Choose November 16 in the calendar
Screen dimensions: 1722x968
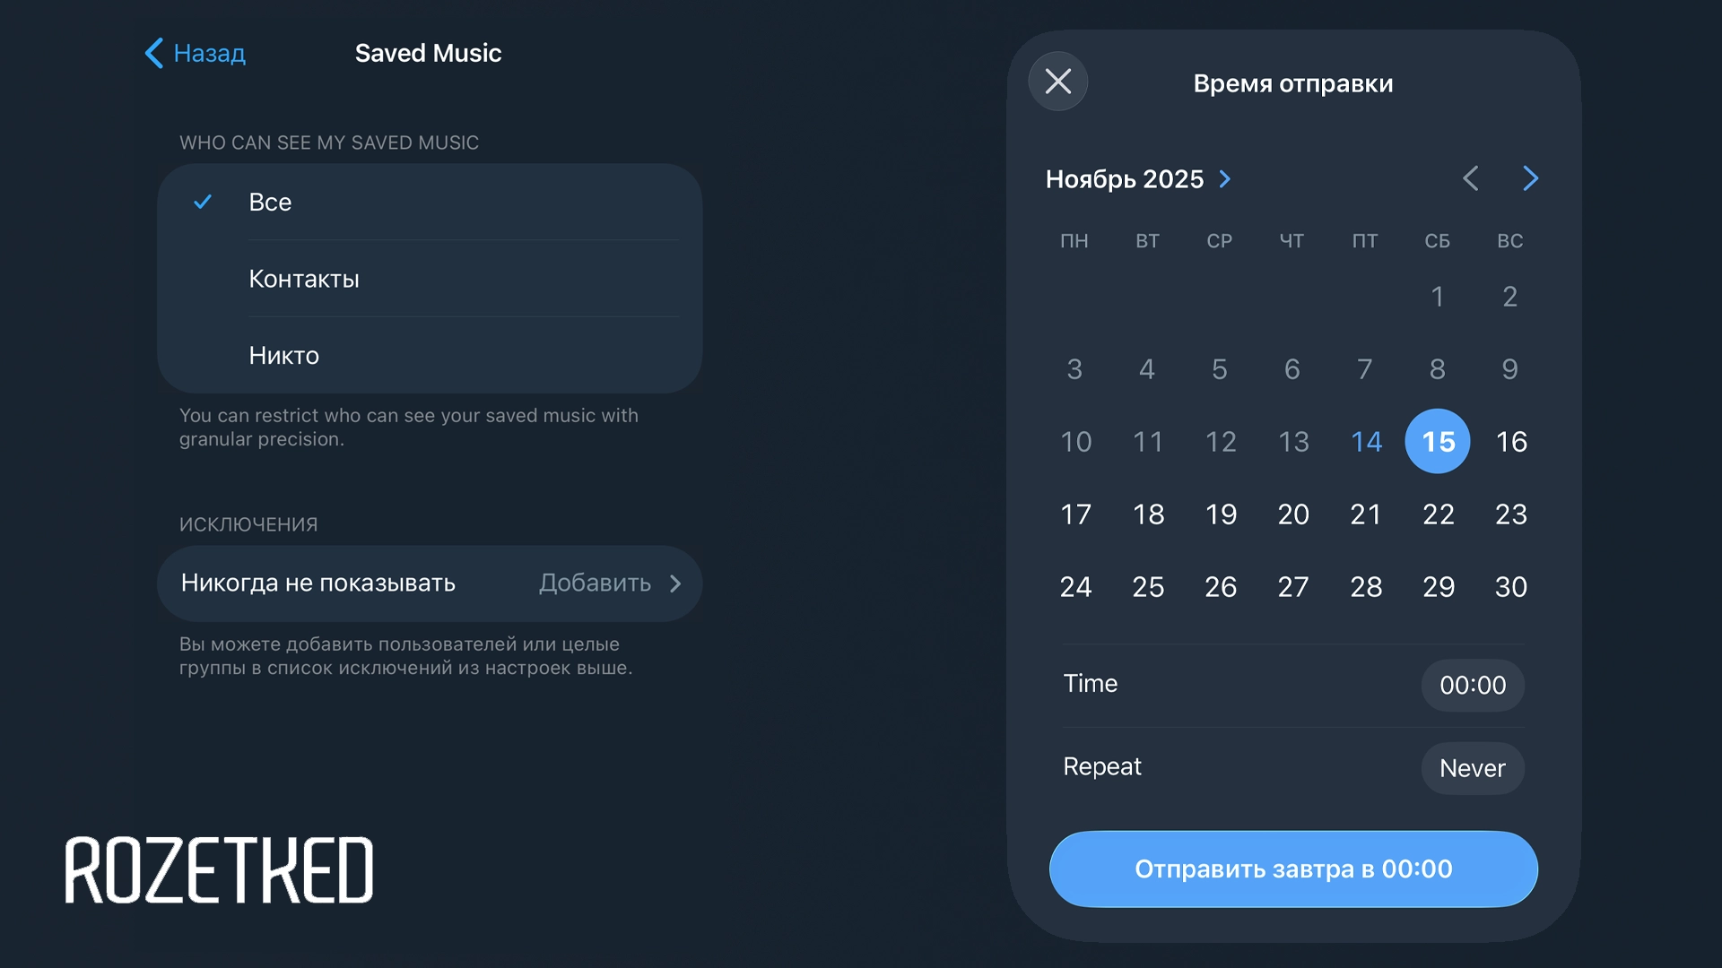1511,441
